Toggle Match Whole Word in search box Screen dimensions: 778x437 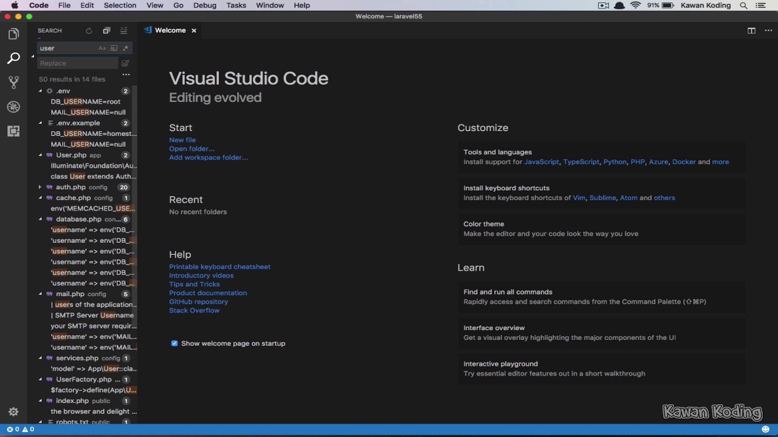114,48
